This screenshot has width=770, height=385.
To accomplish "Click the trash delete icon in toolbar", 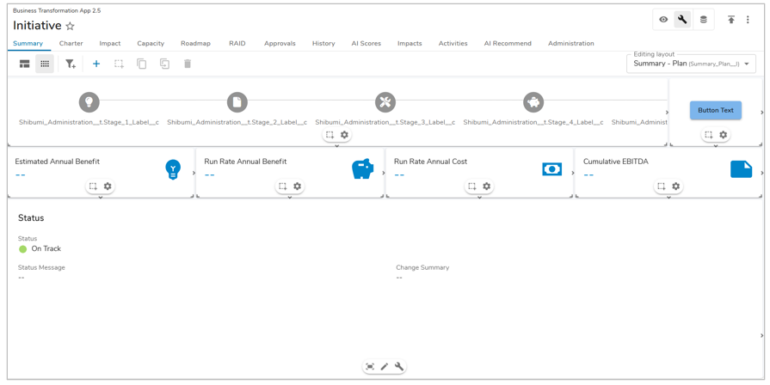I will [x=188, y=64].
